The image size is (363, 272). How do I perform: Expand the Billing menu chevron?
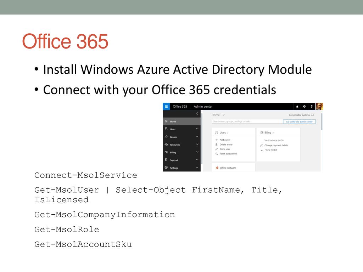coord(197,152)
